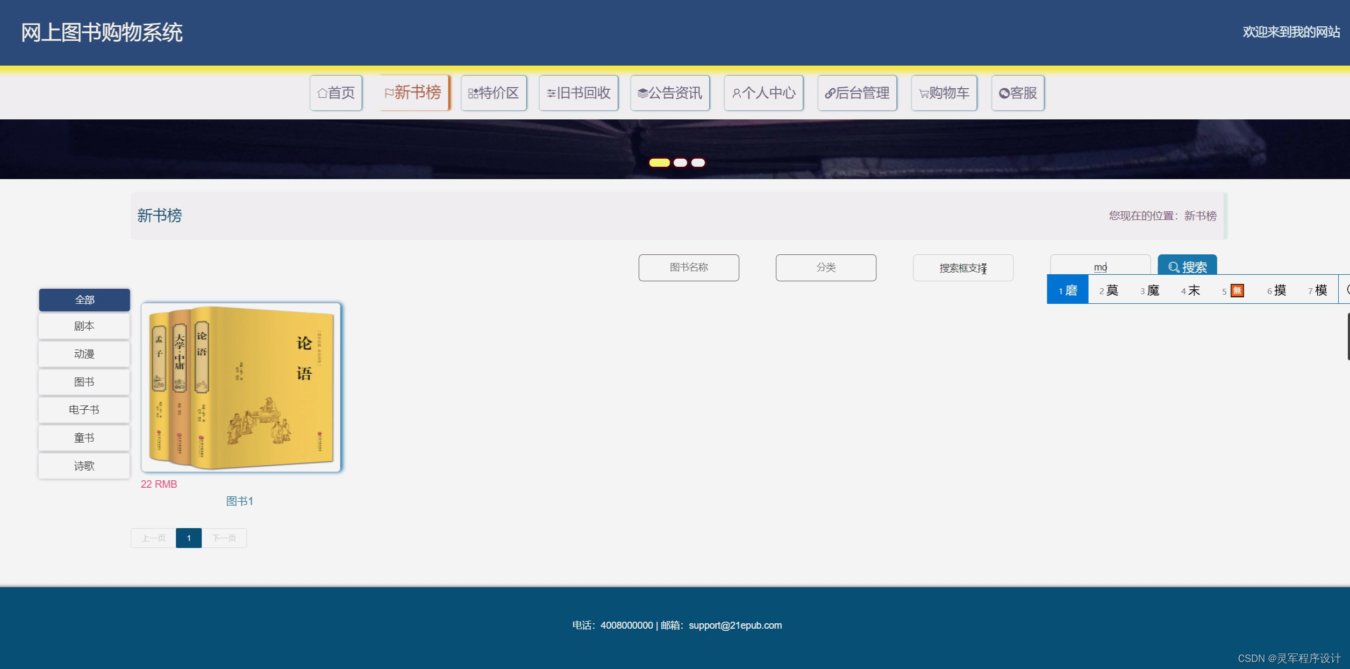This screenshot has width=1350, height=669.
Task: Select the first yellow carousel indicator
Action: click(x=659, y=162)
